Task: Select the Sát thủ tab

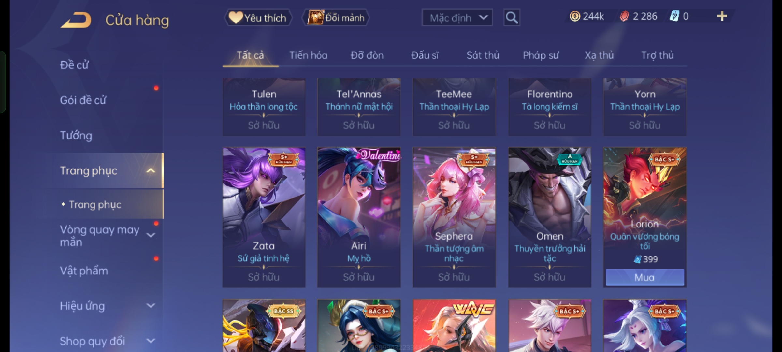Action: [483, 55]
